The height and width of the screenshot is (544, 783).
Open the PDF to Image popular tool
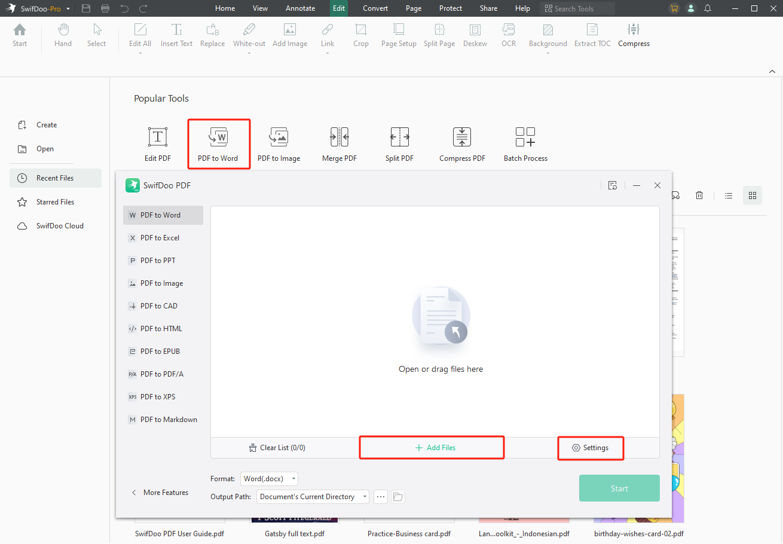pos(279,145)
